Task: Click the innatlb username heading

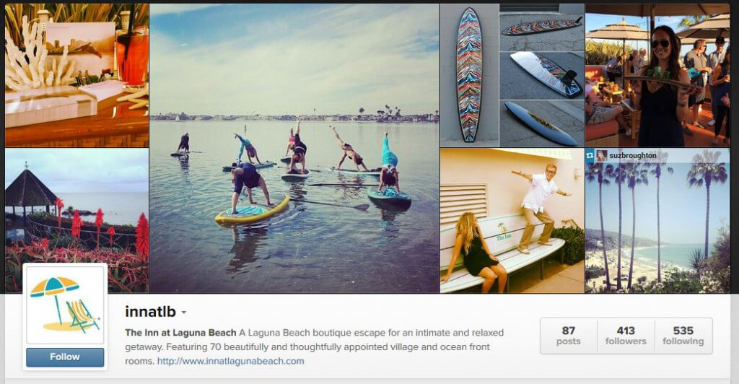Action: pos(150,311)
